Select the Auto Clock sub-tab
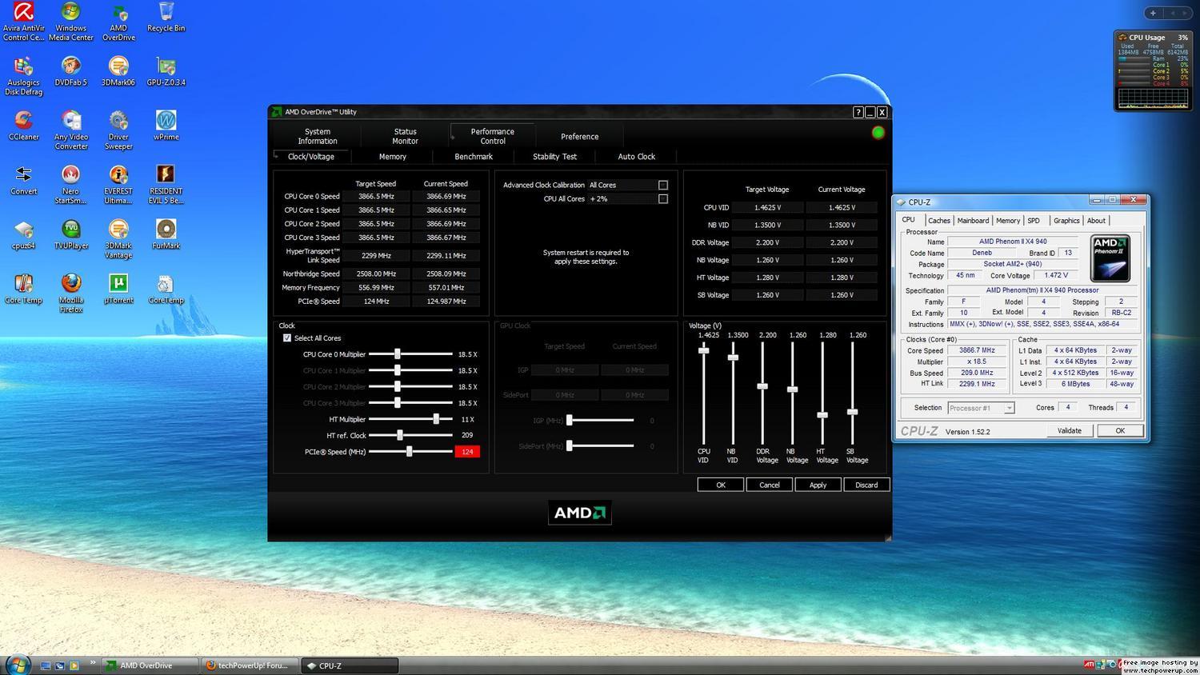This screenshot has width=1200, height=675. 636,157
